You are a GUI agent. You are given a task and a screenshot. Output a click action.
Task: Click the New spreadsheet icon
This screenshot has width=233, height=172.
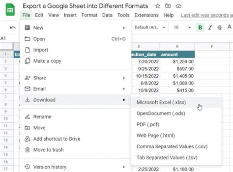coord(27,28)
